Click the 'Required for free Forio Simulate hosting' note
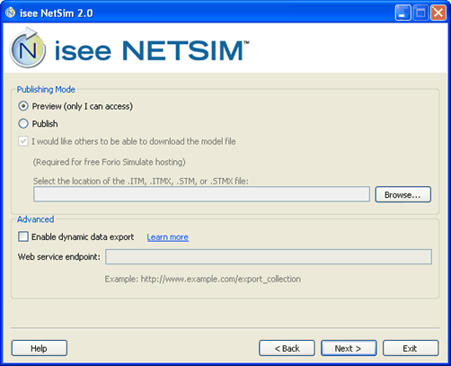 [x=109, y=162]
